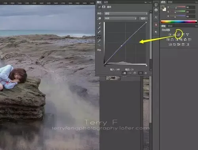Select the edit points curve tool
Viewport: 198px width, 150px height.
(99, 37)
